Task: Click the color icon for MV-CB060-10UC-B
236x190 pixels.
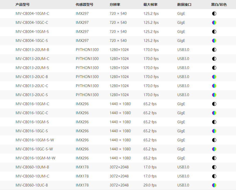Action: click(x=214, y=185)
